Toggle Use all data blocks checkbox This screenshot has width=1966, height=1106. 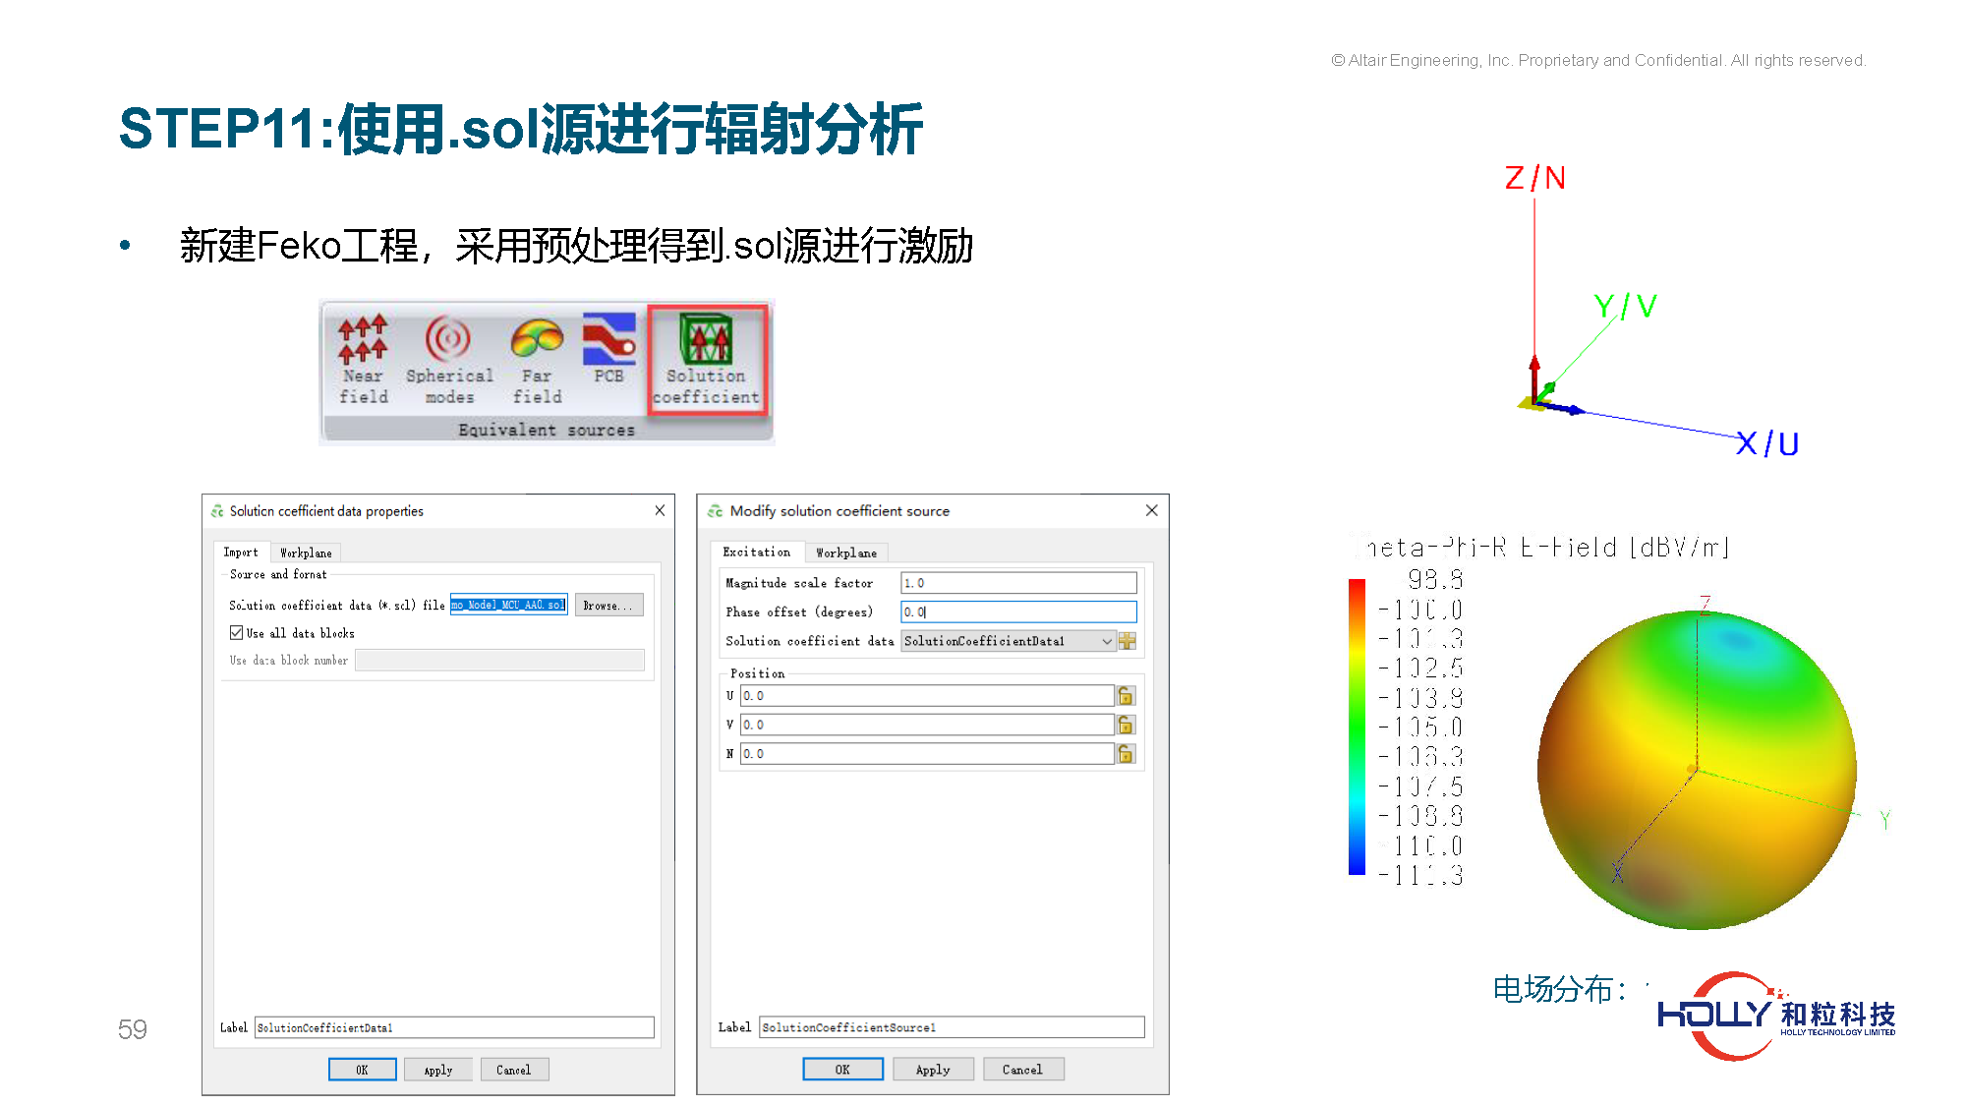pyautogui.click(x=237, y=633)
